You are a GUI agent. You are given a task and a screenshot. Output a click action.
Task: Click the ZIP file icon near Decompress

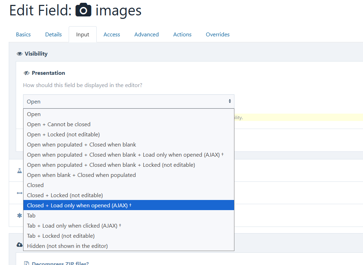(x=26, y=263)
